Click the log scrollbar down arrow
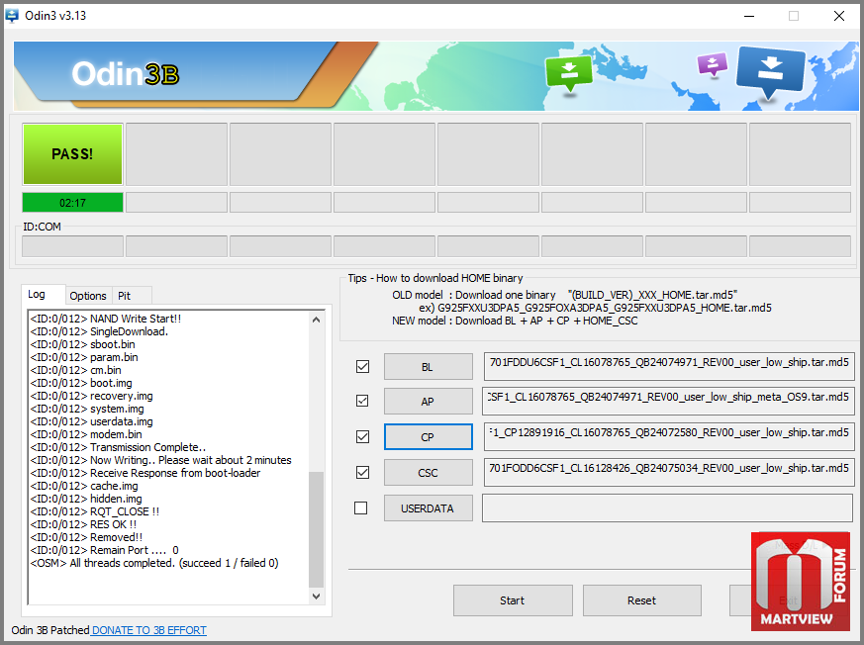 pyautogui.click(x=317, y=596)
